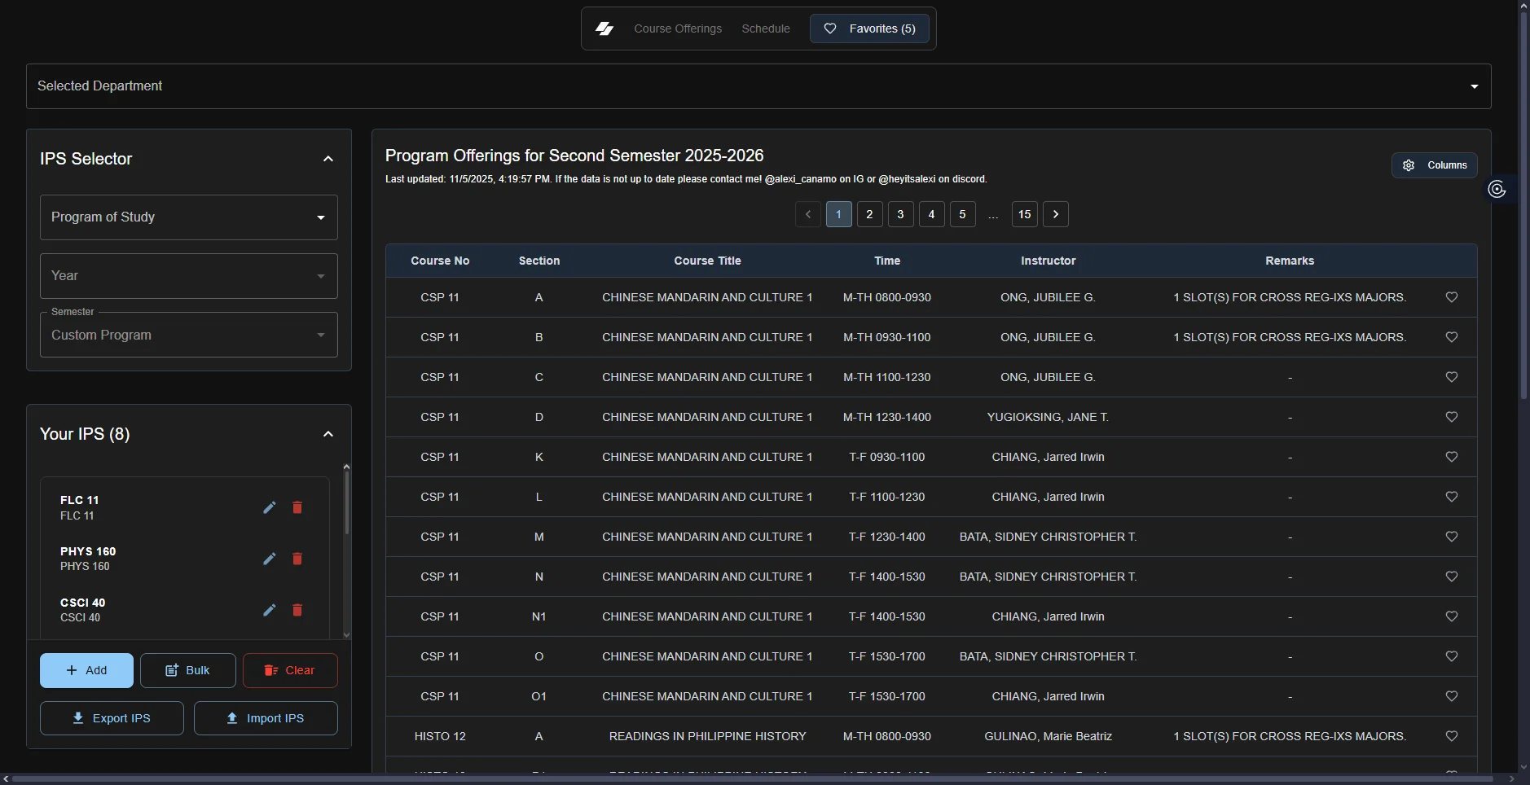Favorite the HISTO 12 section A course
The image size is (1530, 785).
click(1451, 736)
